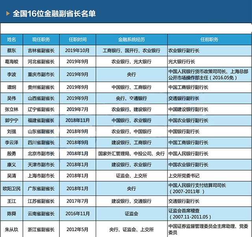Click the 证监会首席稽查 prior post cell

(x=209, y=214)
